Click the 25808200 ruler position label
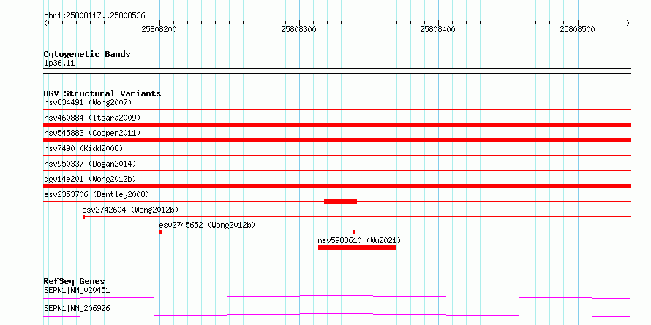Screen dimensions: 651x325 tap(159, 29)
